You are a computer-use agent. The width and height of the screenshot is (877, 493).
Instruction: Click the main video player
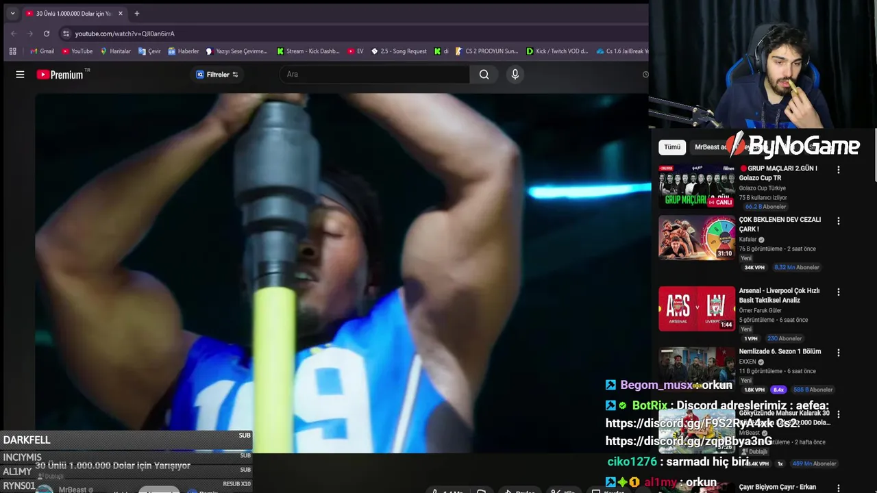click(x=342, y=273)
